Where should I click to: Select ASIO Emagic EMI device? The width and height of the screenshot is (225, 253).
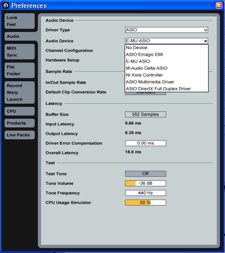[x=167, y=54]
